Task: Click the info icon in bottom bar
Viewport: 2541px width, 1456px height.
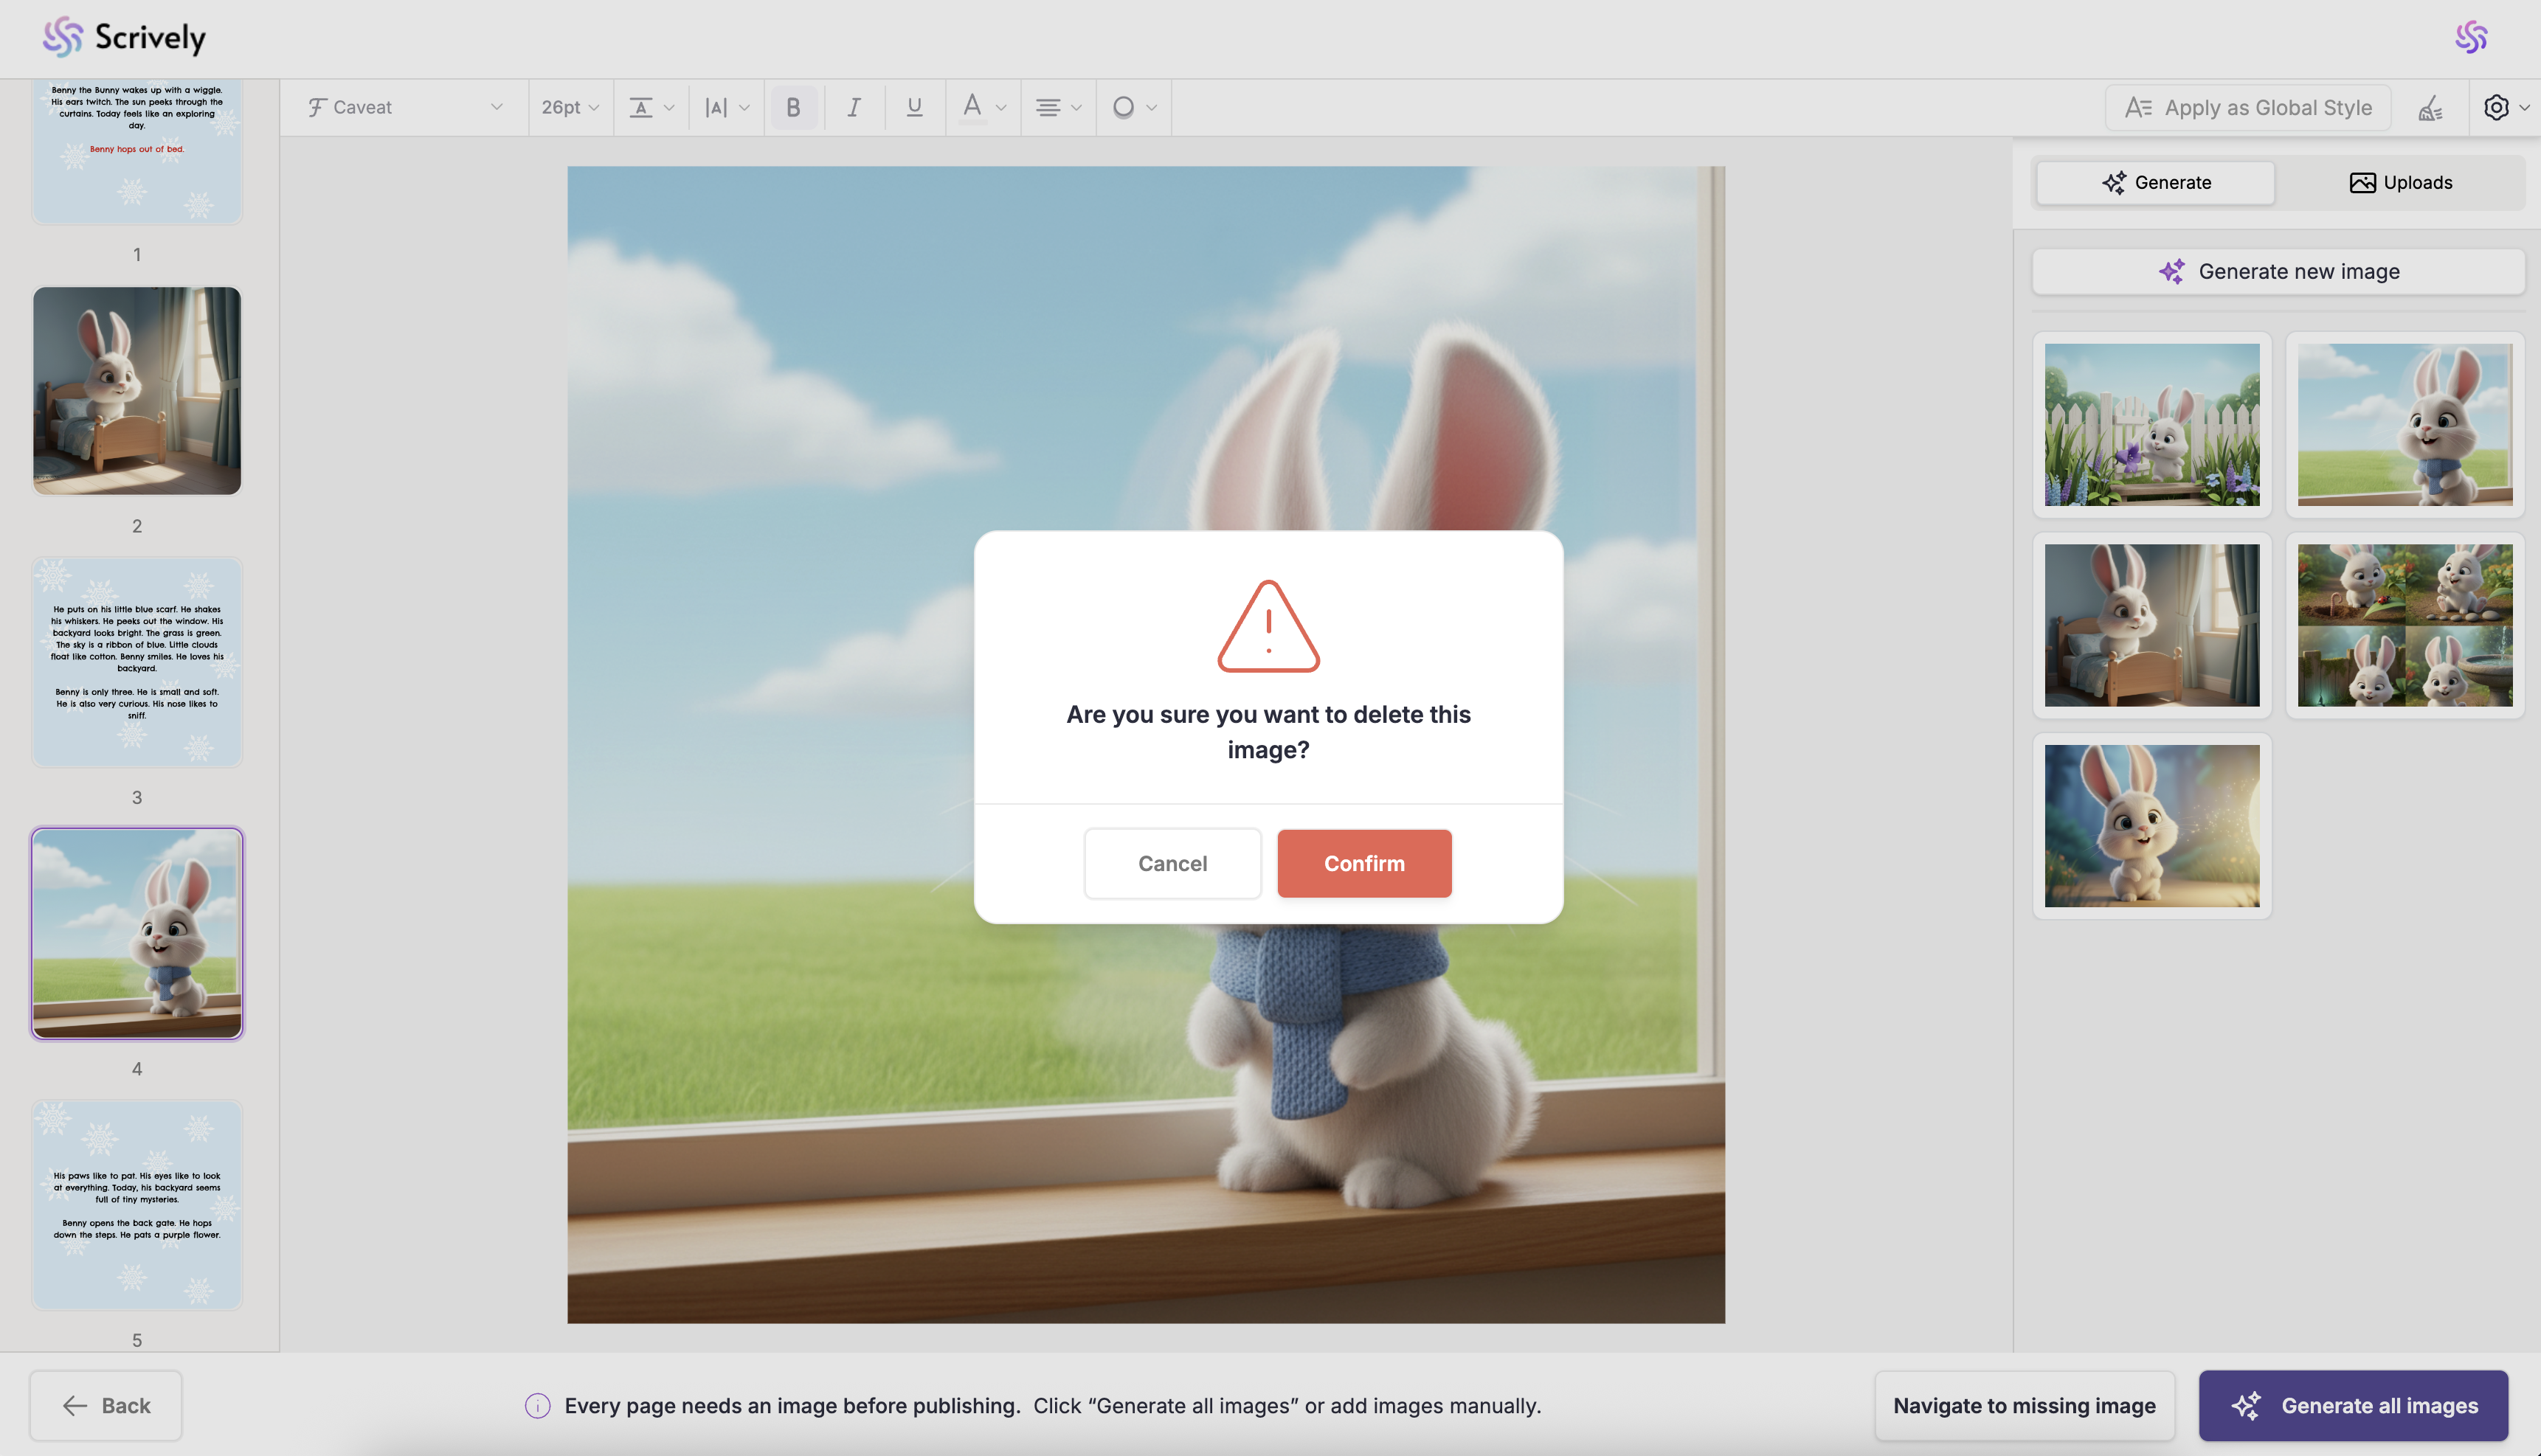Action: coord(537,1405)
